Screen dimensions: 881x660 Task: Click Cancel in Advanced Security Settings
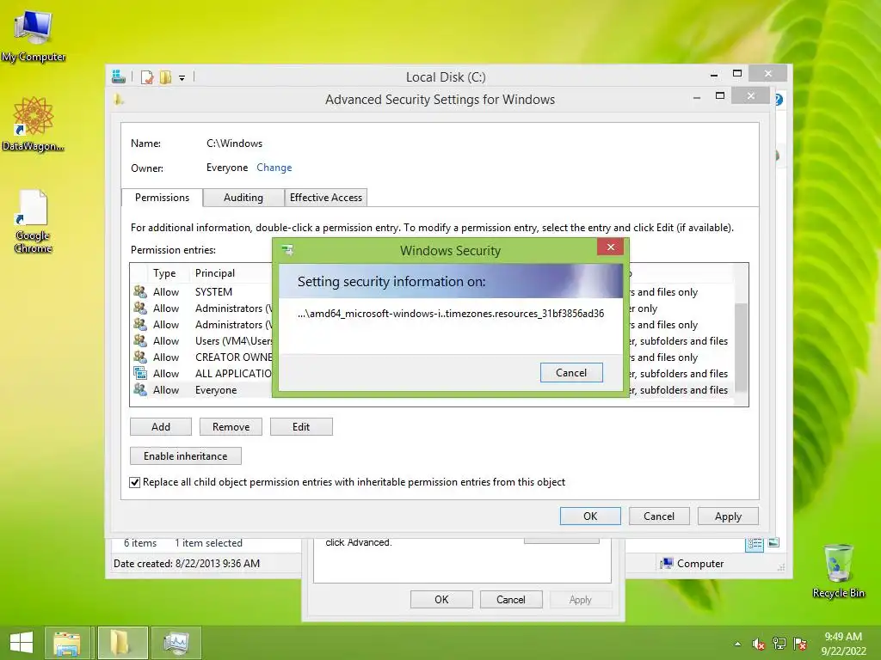[x=658, y=516]
